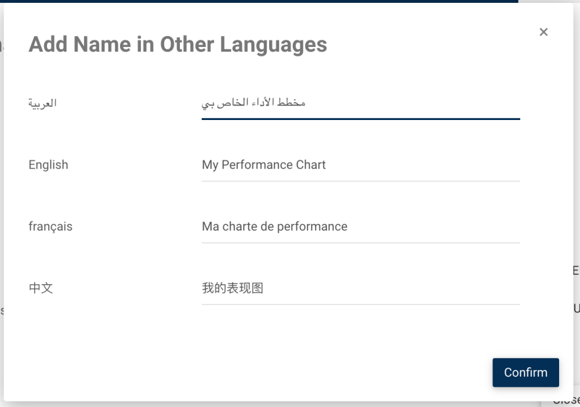
Task: Place cursor in 'Ma charte de performance' text
Action: (274, 227)
